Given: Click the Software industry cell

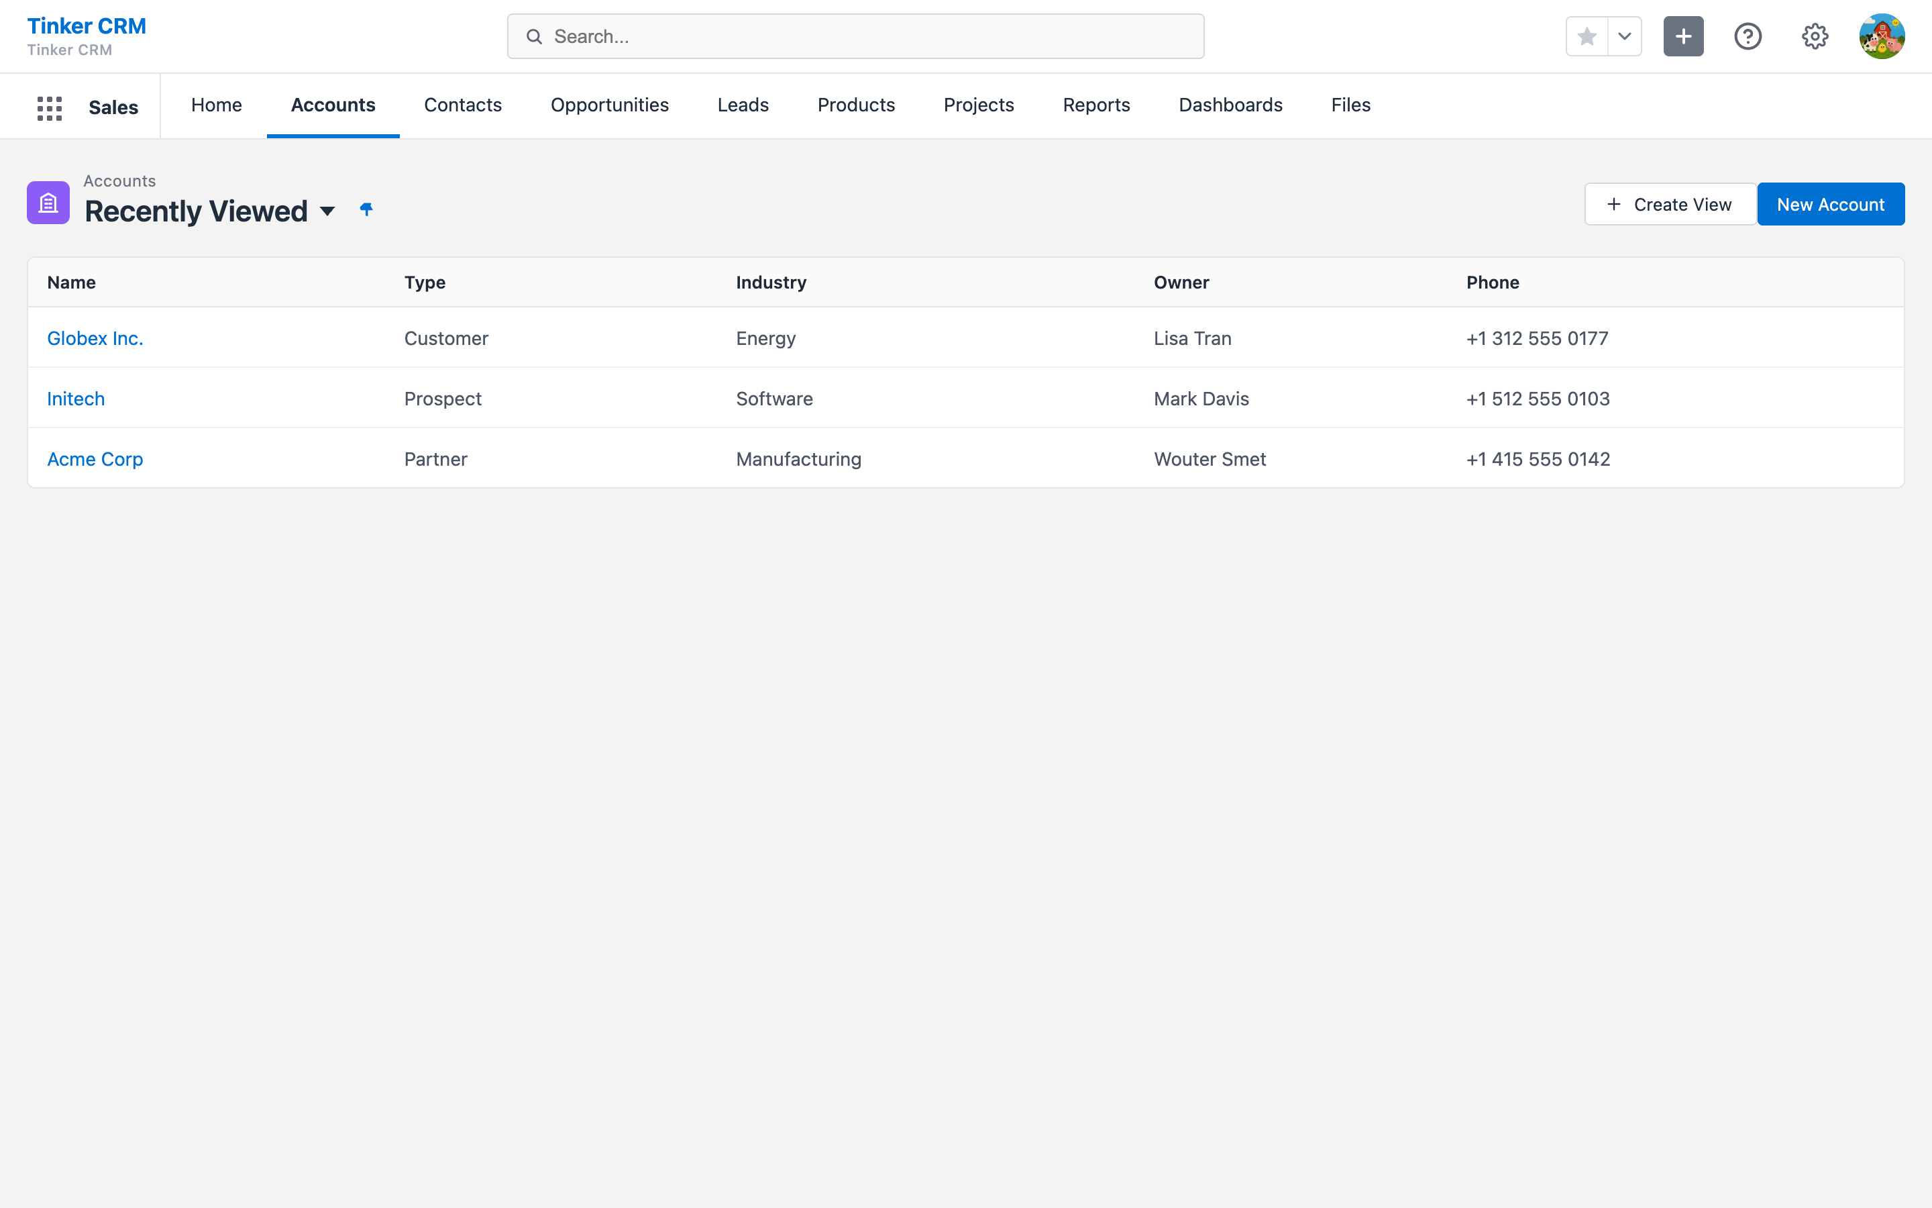Looking at the screenshot, I should [x=774, y=399].
